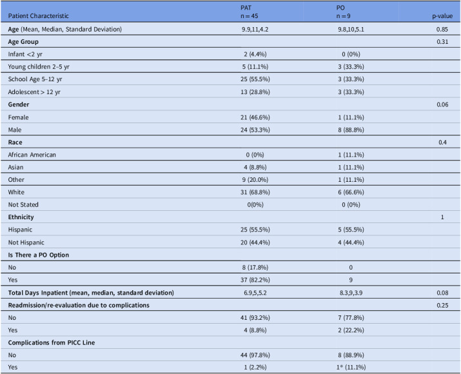Screen dimensions: 461x374
Task: Click the 'Hispanic' row label
Action: click(20, 230)
